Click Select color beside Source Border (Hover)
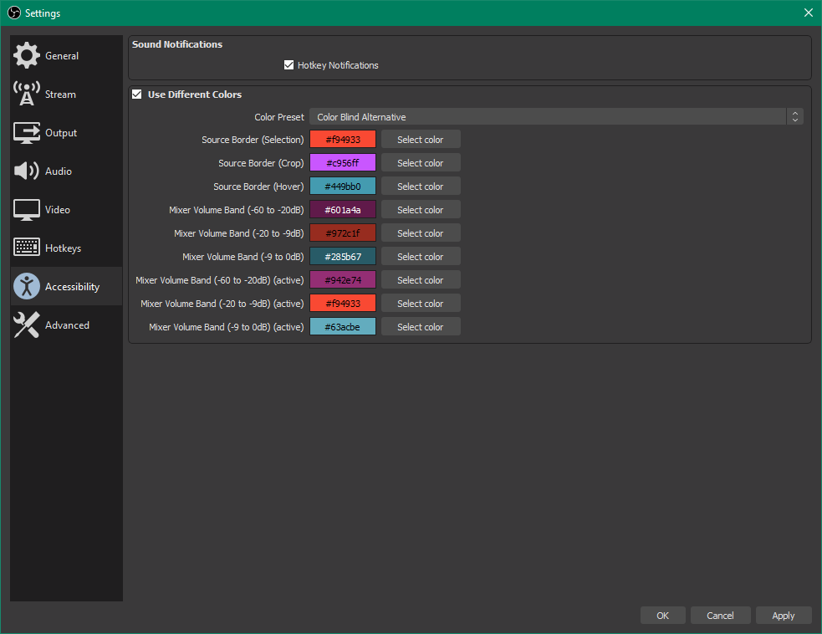The image size is (822, 634). [421, 186]
